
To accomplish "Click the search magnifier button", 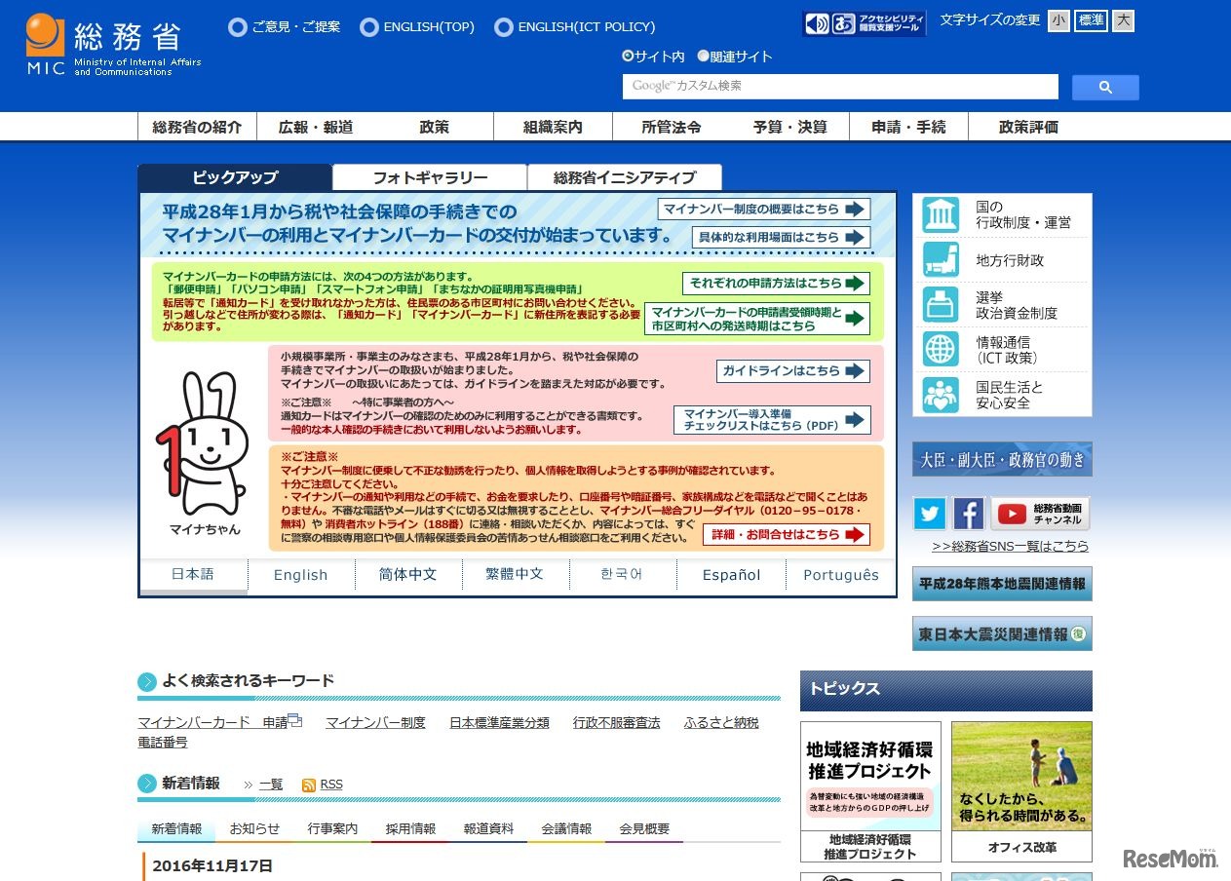I will [x=1105, y=87].
